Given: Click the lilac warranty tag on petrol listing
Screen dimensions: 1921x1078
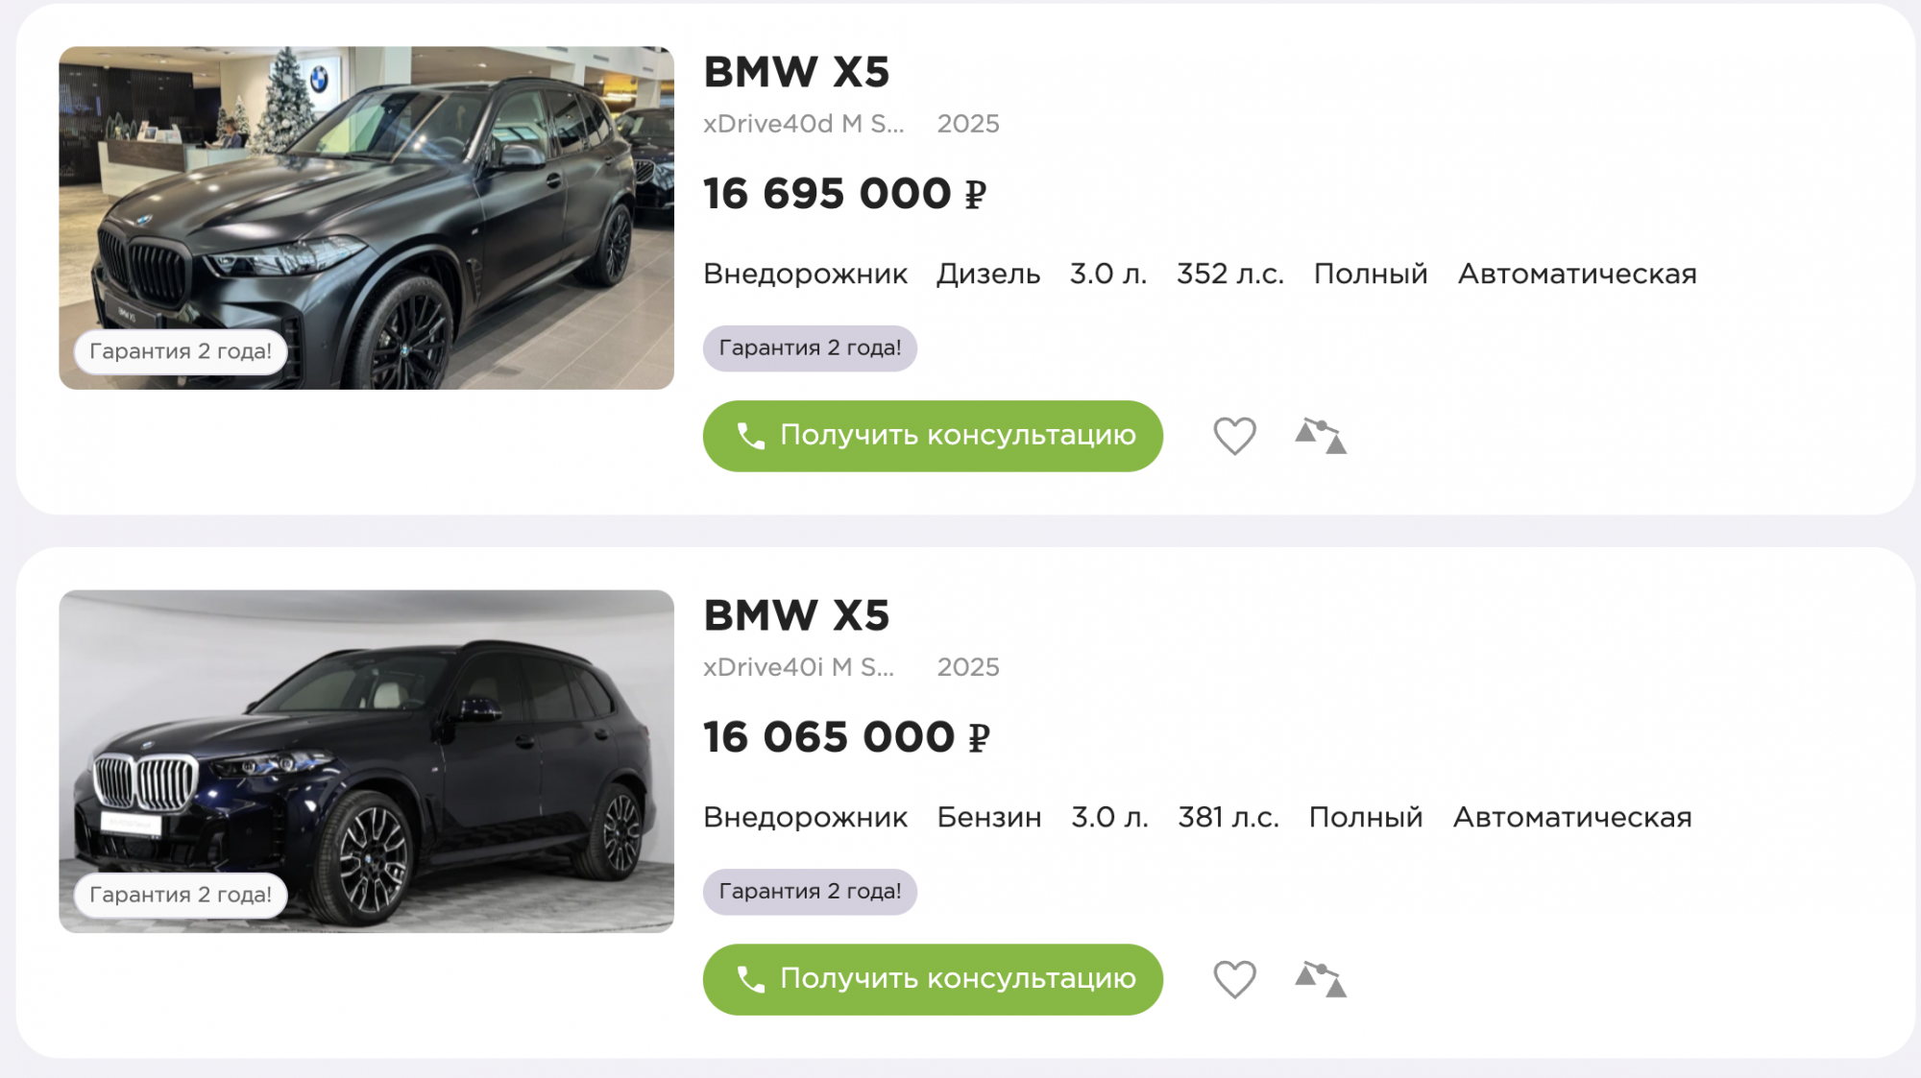Looking at the screenshot, I should click(810, 891).
